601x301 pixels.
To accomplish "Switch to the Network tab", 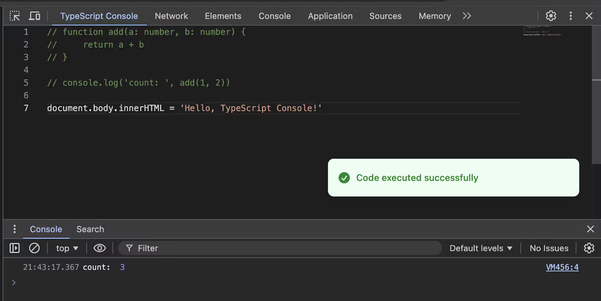I will coord(171,16).
